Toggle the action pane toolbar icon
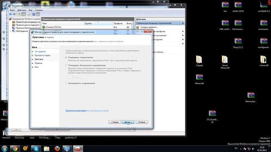271x152 pixels. [x=38, y=14]
